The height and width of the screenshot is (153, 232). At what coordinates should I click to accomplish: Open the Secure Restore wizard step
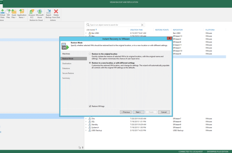tap(68, 73)
